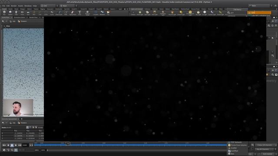278x156 pixels.
Task: Pick Labs AV Cinematize Grid entry
Action: [x=259, y=16]
